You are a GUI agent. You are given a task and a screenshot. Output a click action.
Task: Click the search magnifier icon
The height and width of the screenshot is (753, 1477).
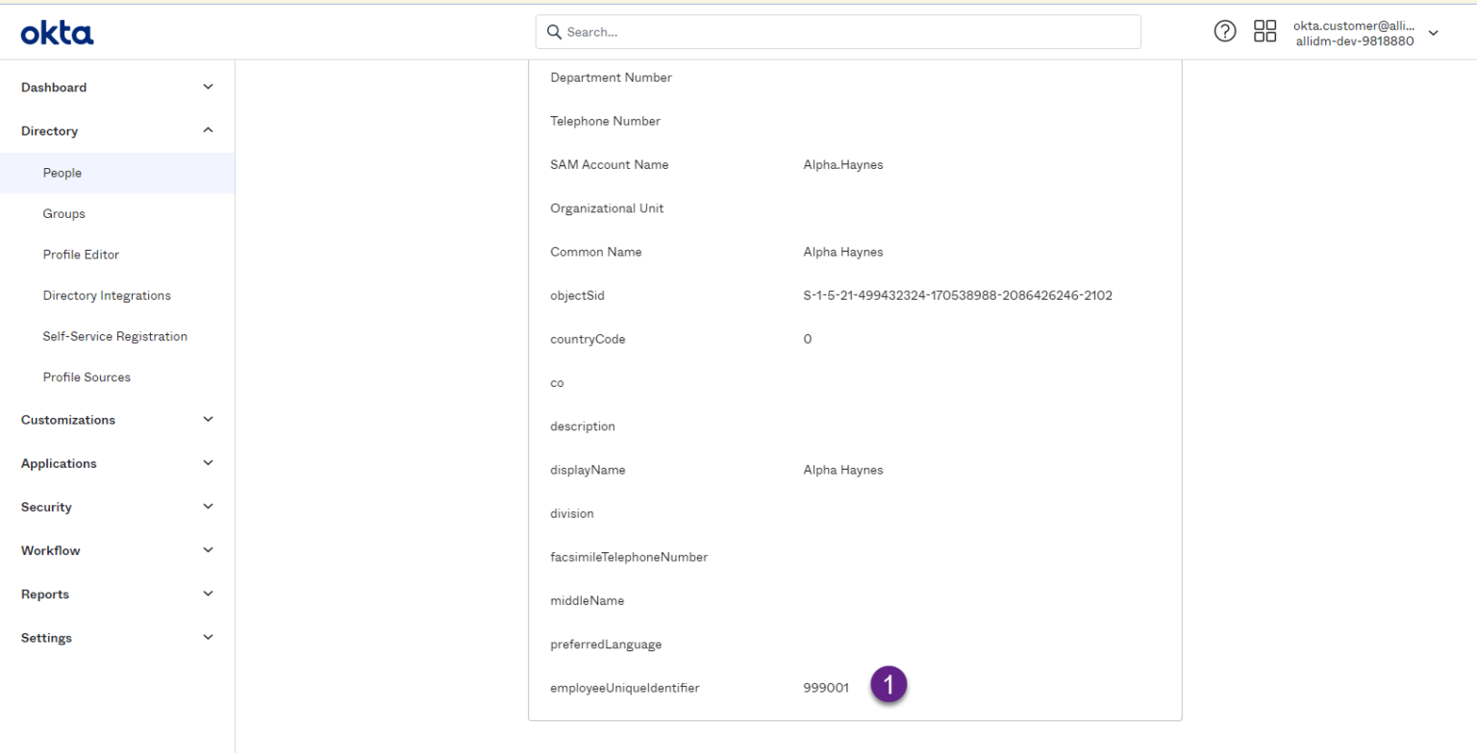tap(553, 32)
